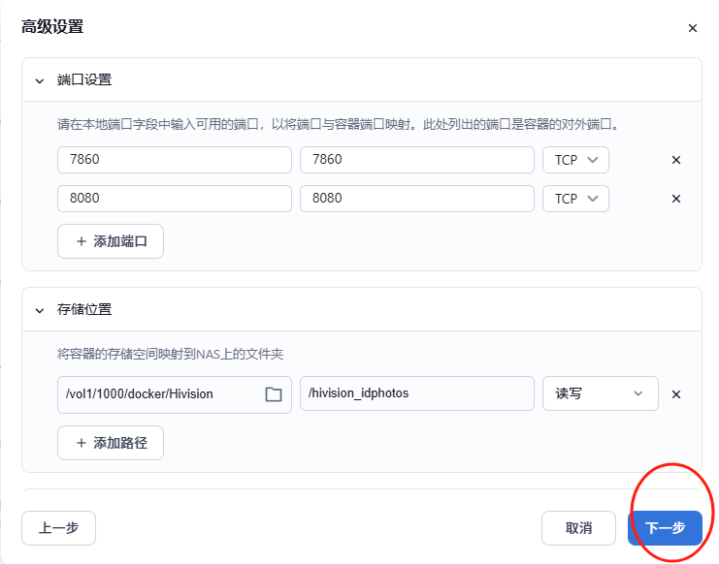Click the 添加端口 button
The image size is (719, 564).
click(111, 241)
